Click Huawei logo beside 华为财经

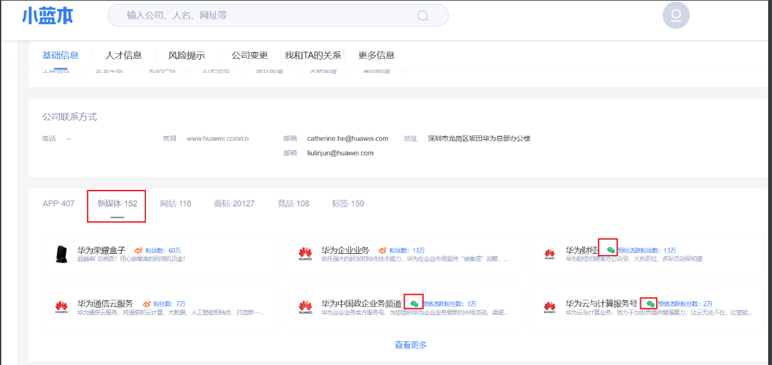[x=549, y=254]
